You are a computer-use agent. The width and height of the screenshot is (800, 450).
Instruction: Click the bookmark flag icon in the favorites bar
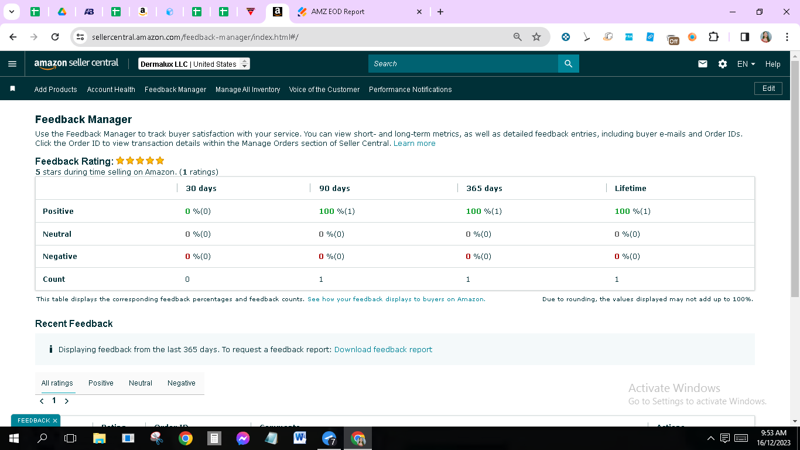click(x=12, y=89)
